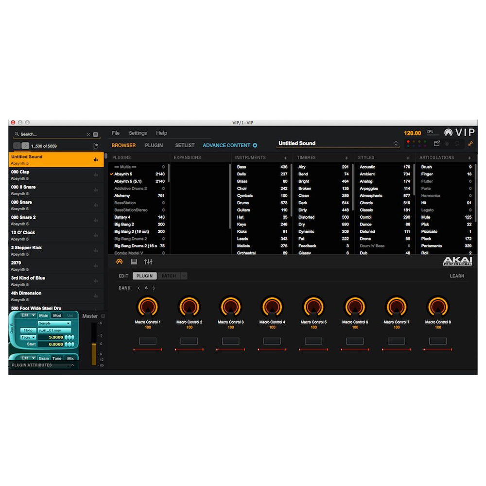Click the ADVANCE CONTENT link

click(226, 145)
